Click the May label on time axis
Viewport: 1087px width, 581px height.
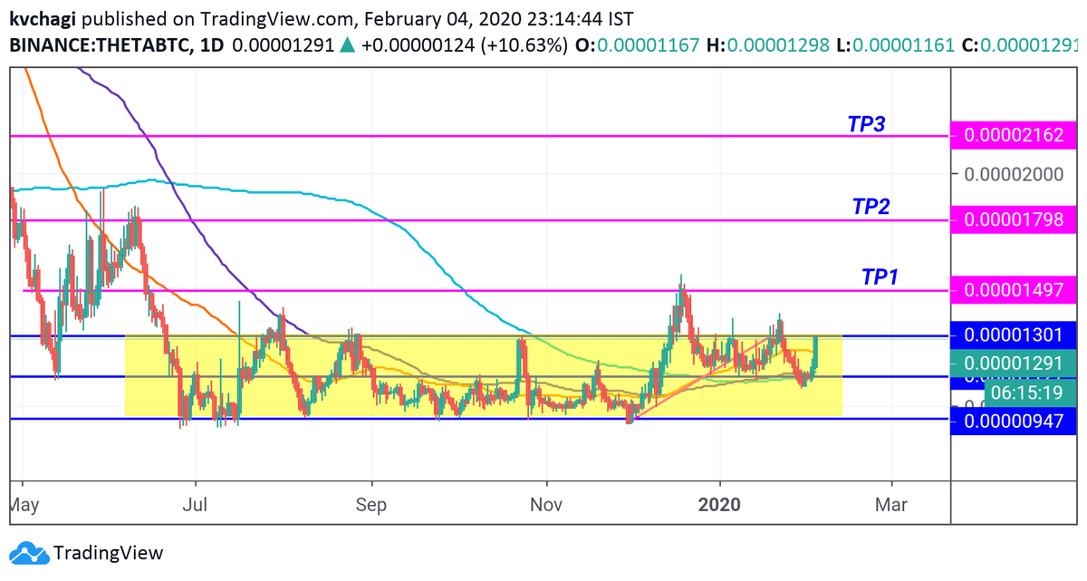click(24, 503)
